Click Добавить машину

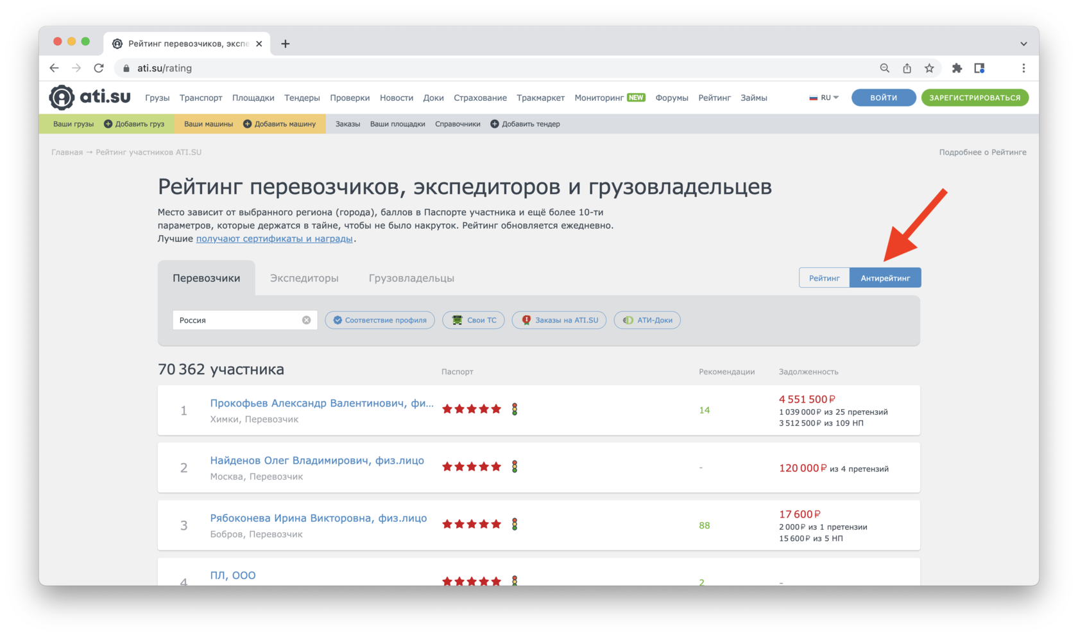tap(280, 124)
